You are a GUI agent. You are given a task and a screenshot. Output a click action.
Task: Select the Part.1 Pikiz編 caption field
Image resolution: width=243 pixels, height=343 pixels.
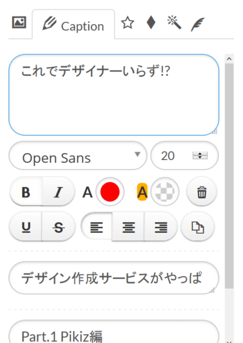(x=114, y=332)
